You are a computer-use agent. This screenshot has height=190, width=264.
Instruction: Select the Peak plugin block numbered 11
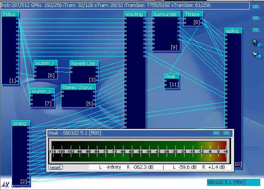(x=172, y=81)
